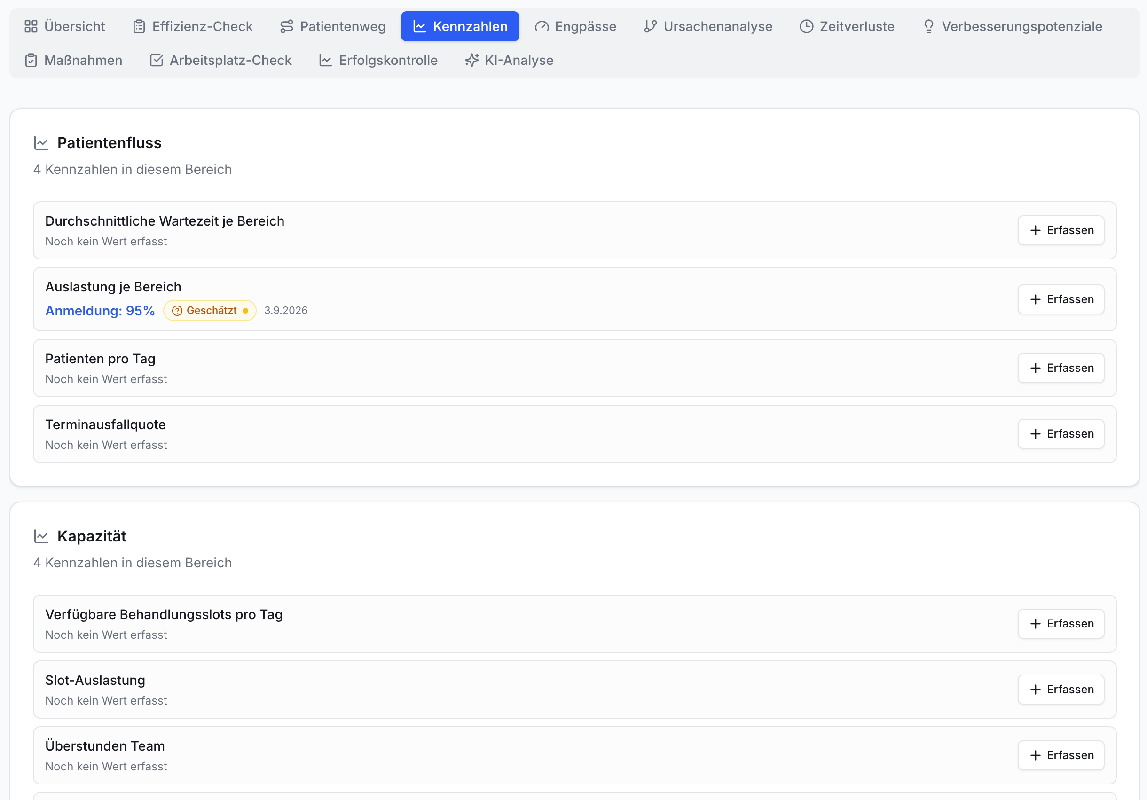
Task: Select the Kennzahlen tab
Action: click(460, 26)
